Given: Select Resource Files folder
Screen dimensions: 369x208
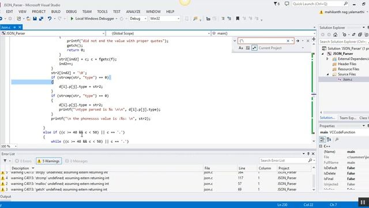Looking at the screenshot, I should coord(348,69).
